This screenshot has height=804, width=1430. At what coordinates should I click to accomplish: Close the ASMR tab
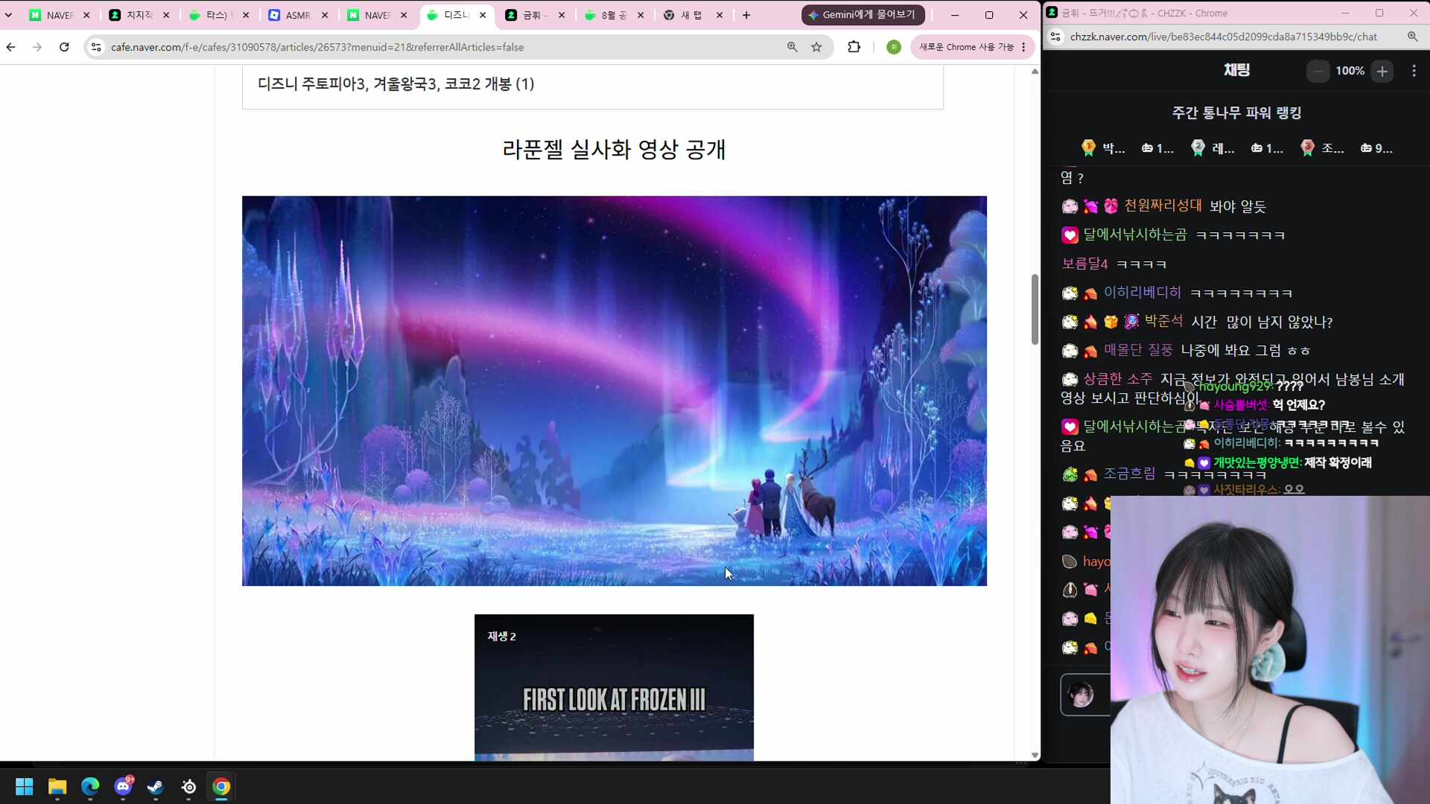tap(325, 15)
